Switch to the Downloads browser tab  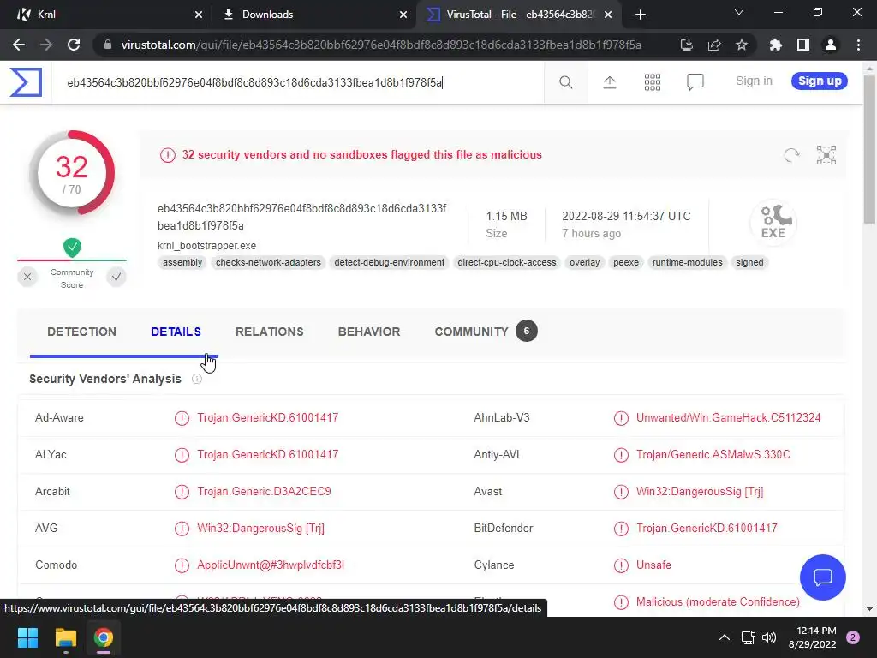[315, 15]
